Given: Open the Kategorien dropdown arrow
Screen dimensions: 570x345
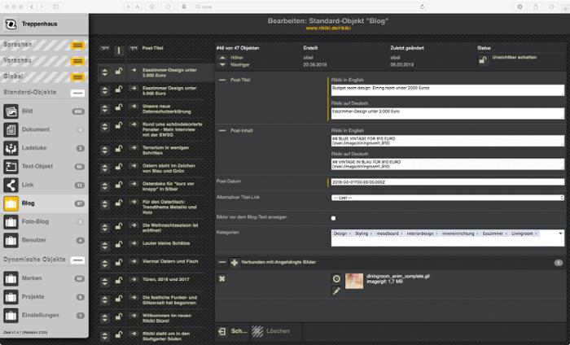Looking at the screenshot, I should pos(560,234).
